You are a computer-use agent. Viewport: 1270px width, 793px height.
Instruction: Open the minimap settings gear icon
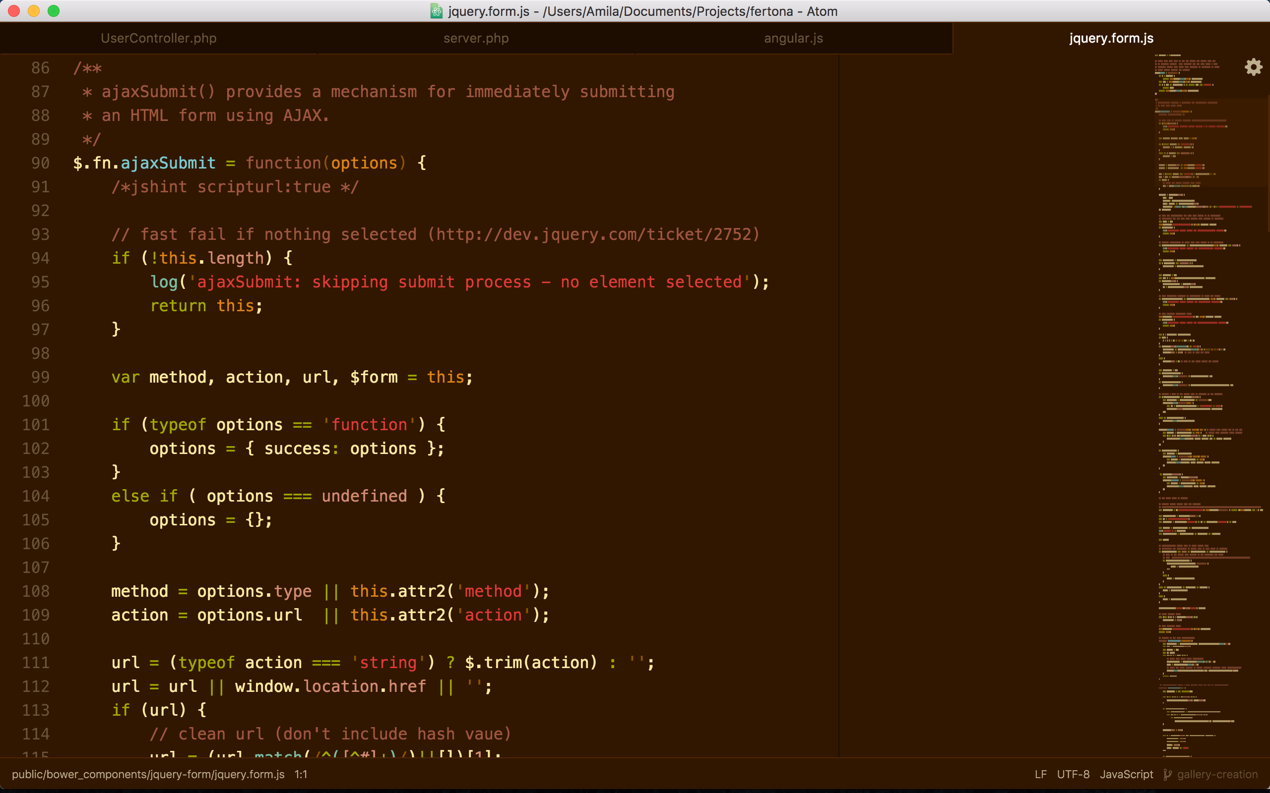1253,67
